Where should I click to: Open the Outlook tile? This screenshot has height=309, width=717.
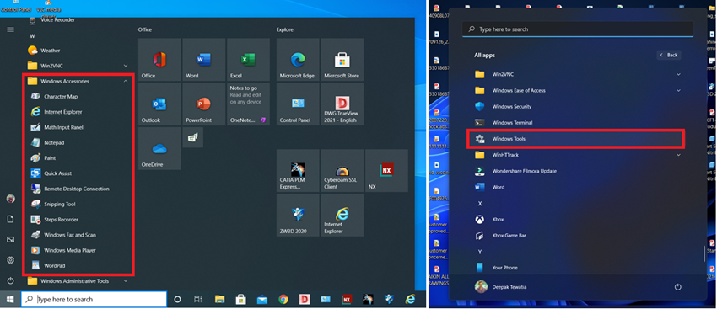tap(159, 104)
